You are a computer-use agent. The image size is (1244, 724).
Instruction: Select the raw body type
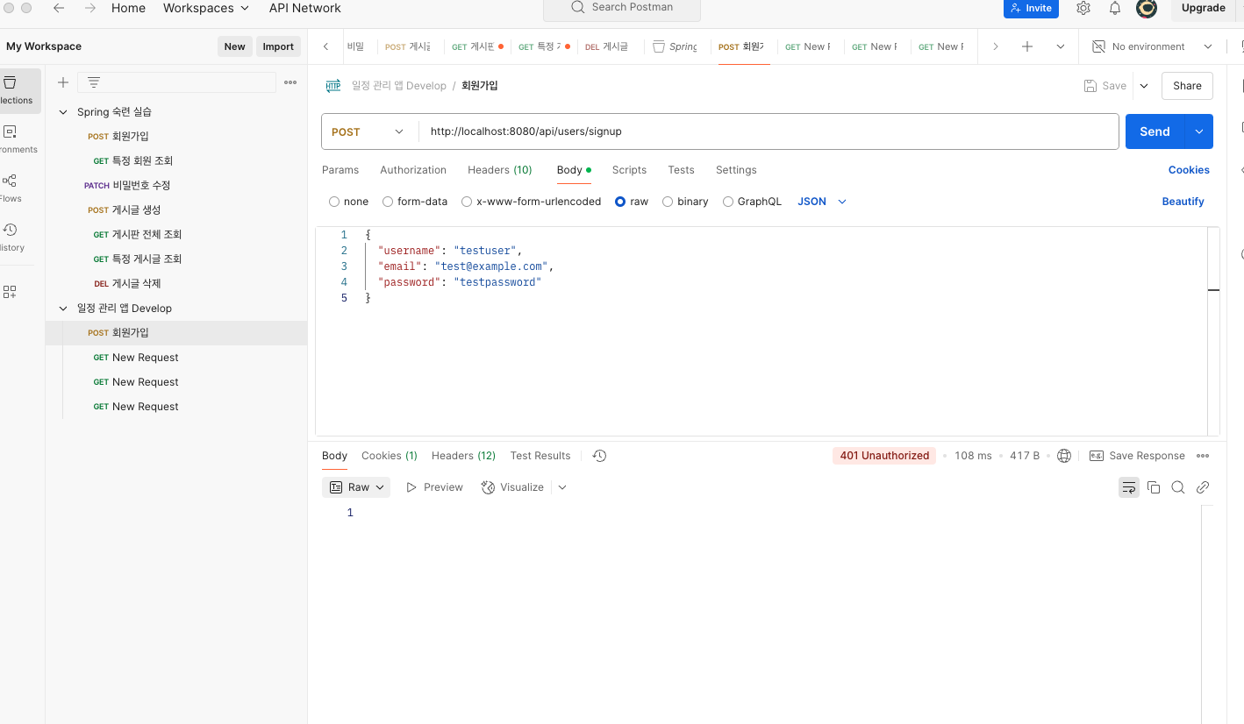620,202
